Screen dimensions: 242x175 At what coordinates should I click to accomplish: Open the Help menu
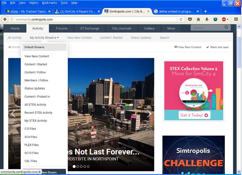74,3
